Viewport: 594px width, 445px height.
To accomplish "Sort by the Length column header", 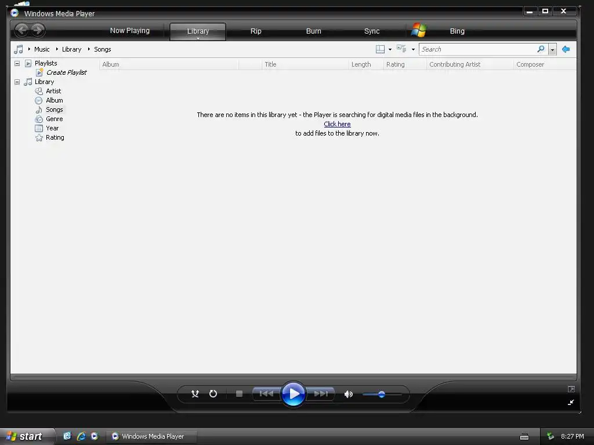I will 366,64.
